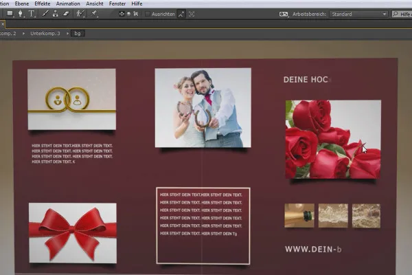This screenshot has height=275, width=412.
Task: Click the framed placeholder text box
Action: click(x=203, y=225)
